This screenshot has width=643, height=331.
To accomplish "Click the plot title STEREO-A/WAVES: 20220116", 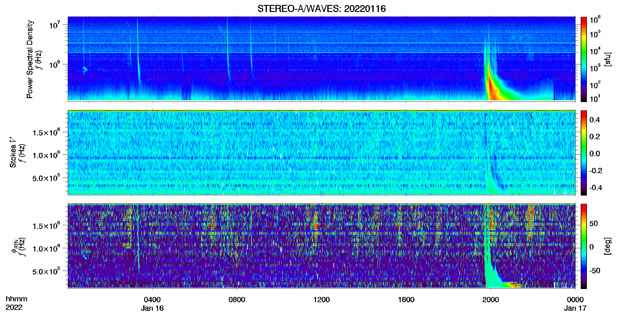I will tap(321, 9).
